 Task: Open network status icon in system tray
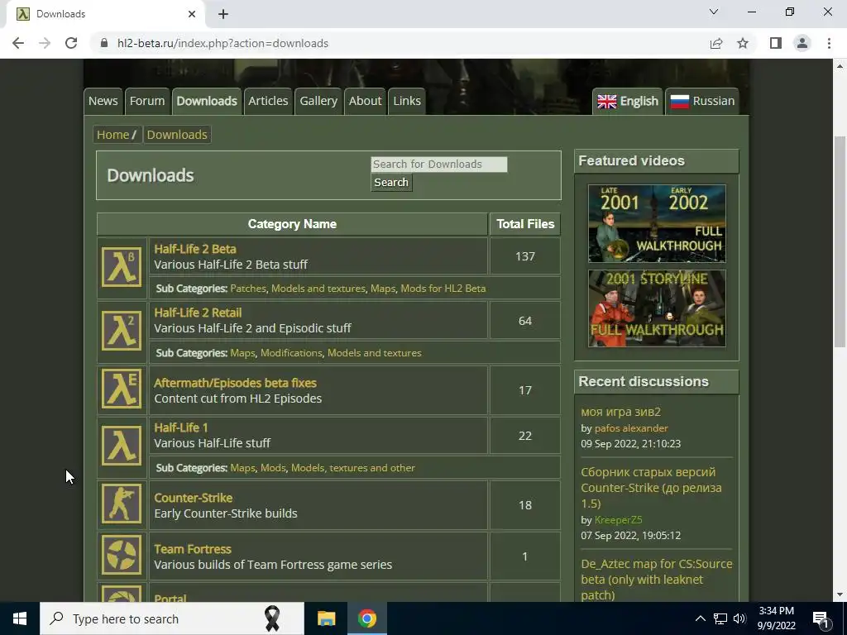pos(720,618)
